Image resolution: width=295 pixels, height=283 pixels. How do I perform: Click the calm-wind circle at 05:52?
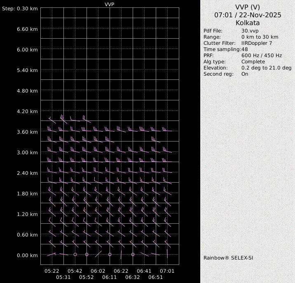pos(87,255)
